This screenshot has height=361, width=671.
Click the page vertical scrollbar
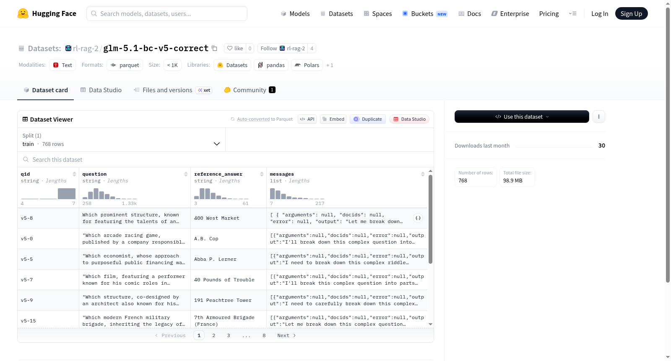click(668, 145)
